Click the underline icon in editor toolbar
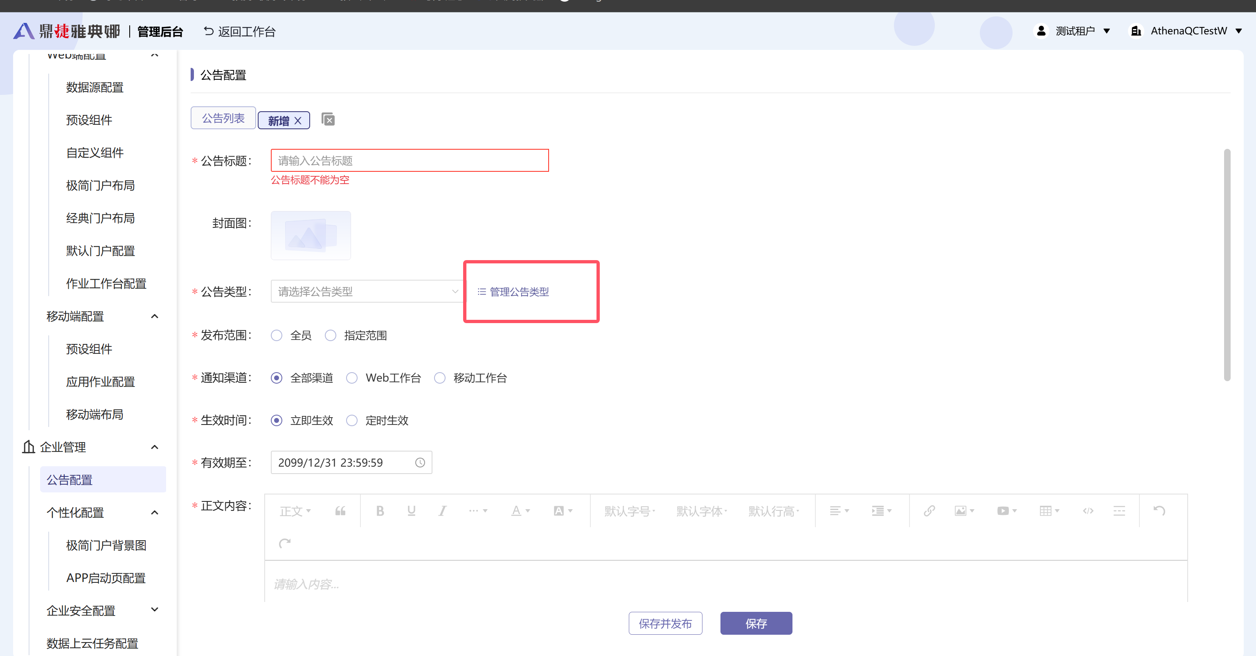1256x656 pixels. click(411, 511)
